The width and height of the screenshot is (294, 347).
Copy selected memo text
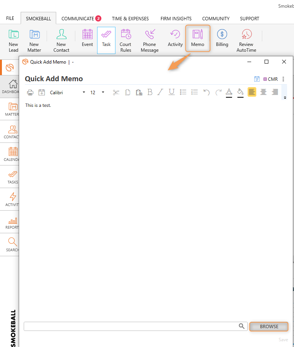[127, 92]
